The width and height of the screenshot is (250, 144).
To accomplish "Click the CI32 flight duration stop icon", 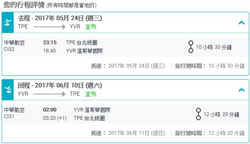I will [x=191, y=47].
